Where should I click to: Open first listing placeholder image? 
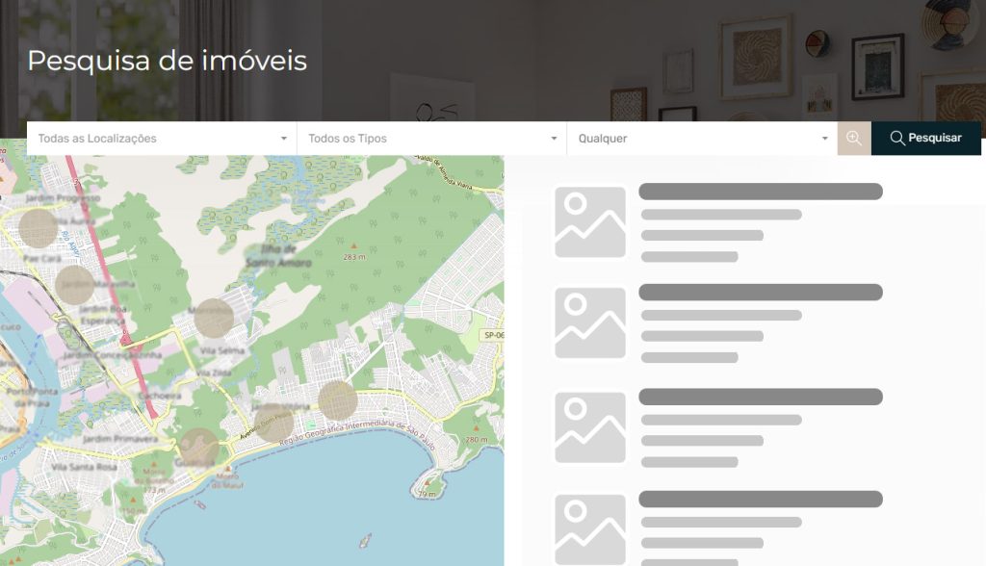coord(590,222)
